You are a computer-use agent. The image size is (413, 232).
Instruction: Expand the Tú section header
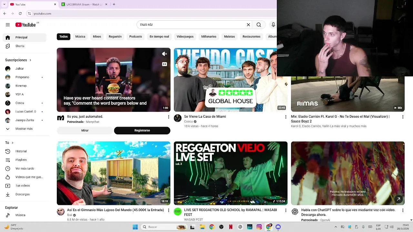9,143
